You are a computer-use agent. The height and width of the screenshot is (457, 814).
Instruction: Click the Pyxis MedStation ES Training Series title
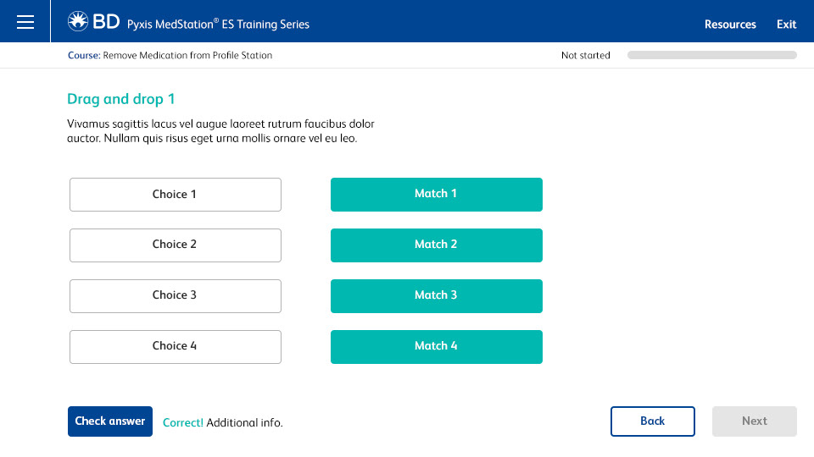(x=218, y=25)
